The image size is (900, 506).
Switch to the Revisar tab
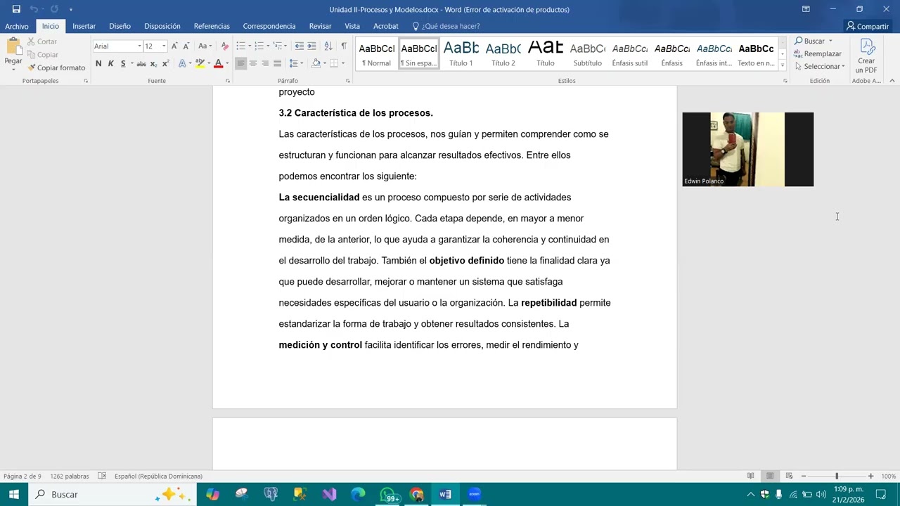320,26
